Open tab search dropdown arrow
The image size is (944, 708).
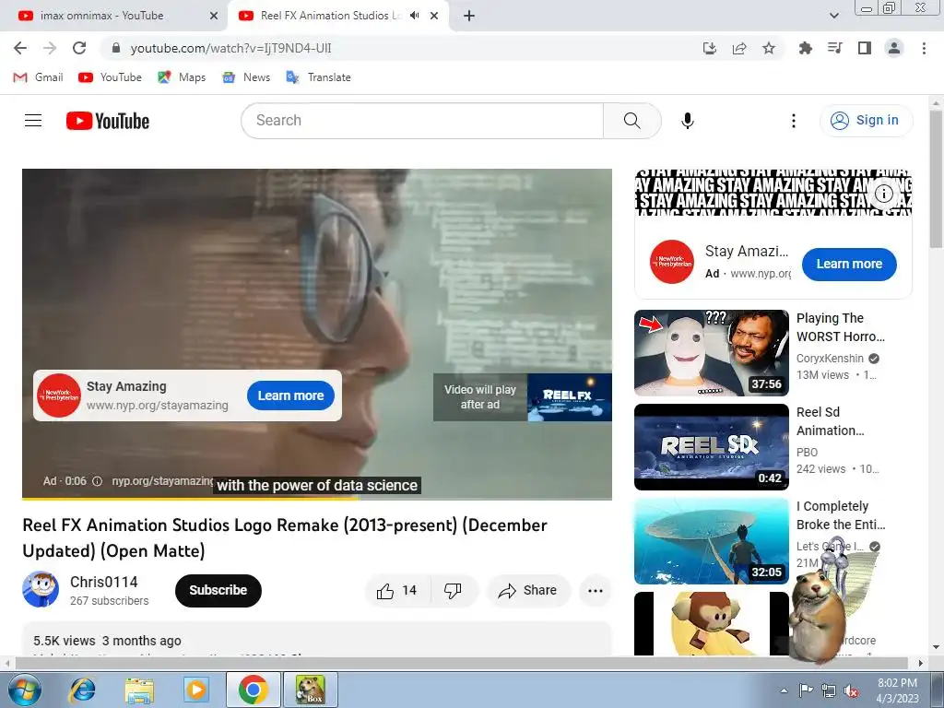click(x=833, y=16)
